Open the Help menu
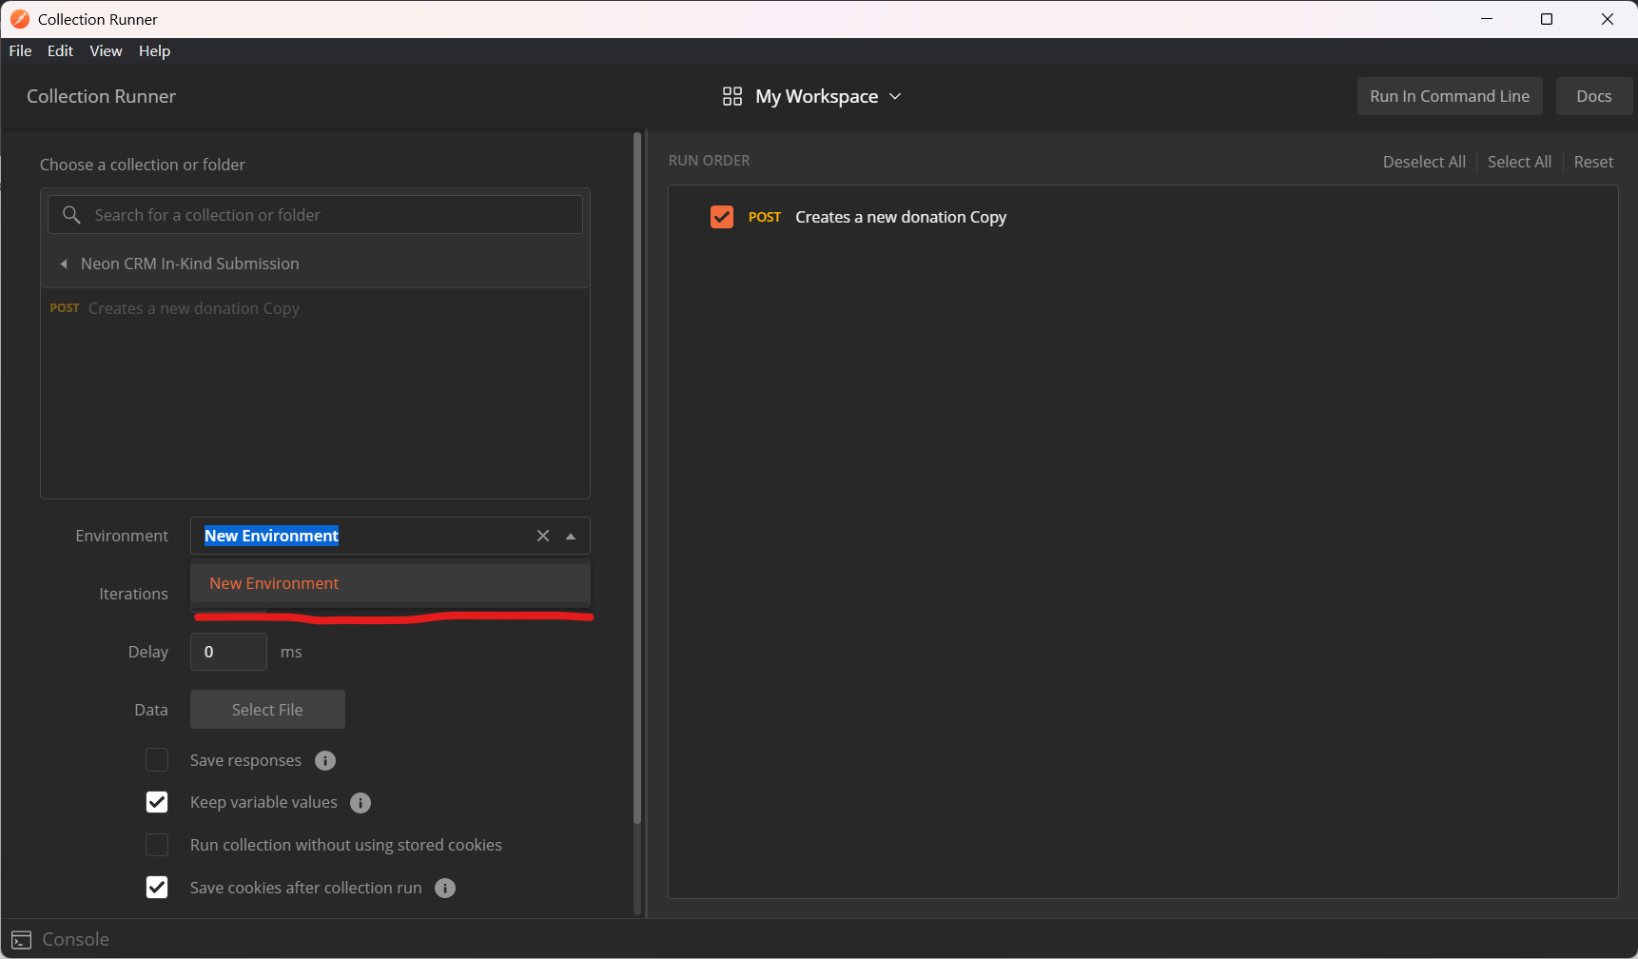Image resolution: width=1638 pixels, height=959 pixels. [x=154, y=51]
